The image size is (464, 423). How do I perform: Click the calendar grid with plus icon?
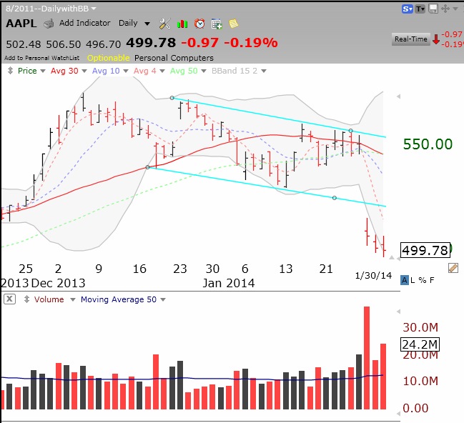(x=217, y=24)
